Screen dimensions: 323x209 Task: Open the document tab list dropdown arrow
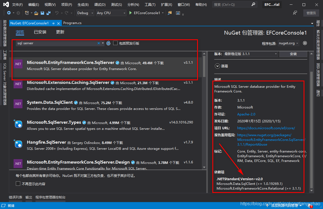[x=312, y=24]
